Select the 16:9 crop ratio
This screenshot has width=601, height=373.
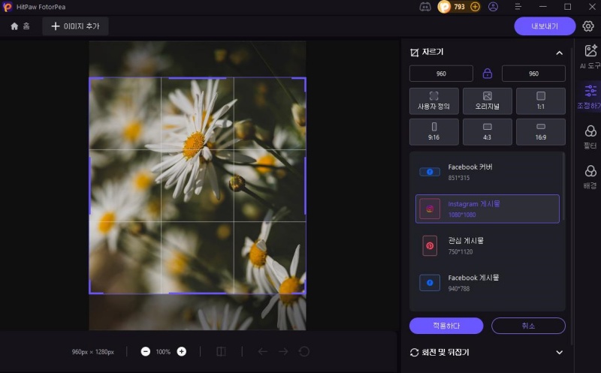(541, 132)
